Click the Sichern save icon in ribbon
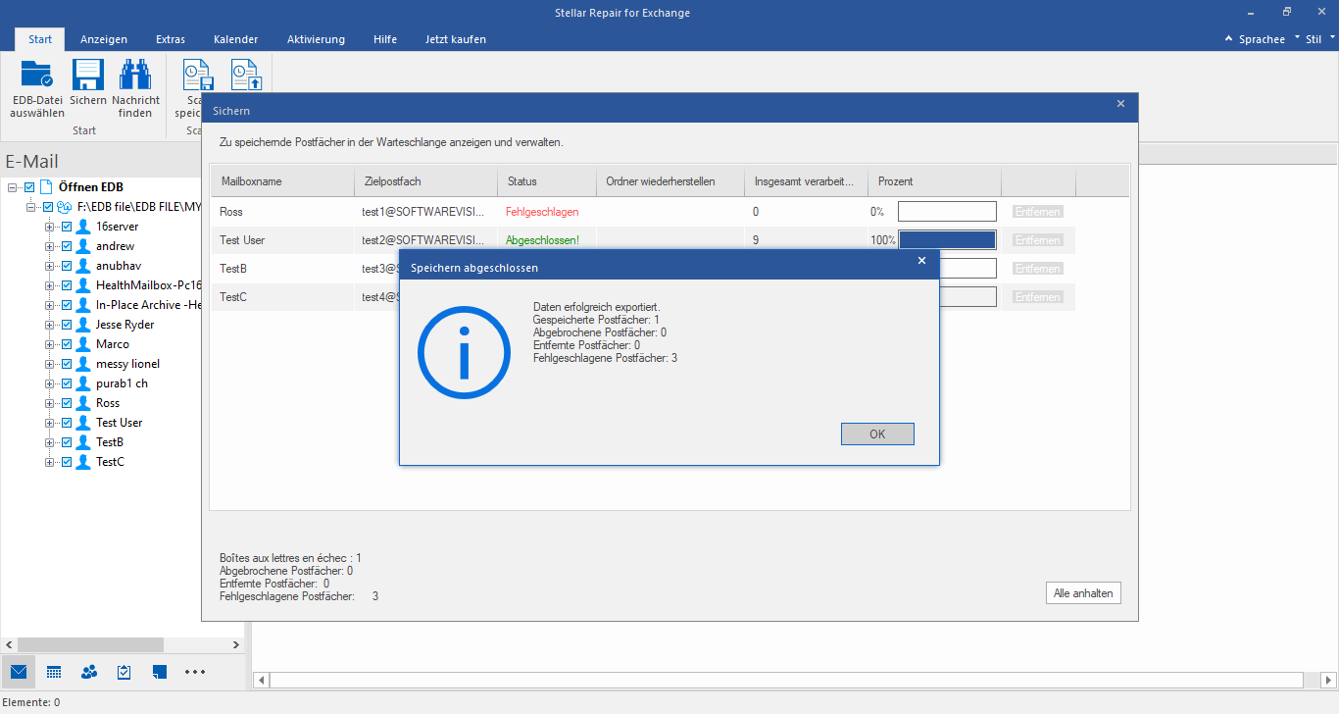Image resolution: width=1339 pixels, height=714 pixels. pyautogui.click(x=88, y=76)
